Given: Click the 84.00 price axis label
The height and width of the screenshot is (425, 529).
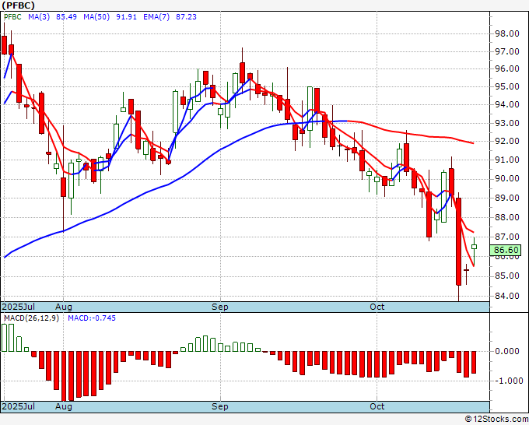Looking at the screenshot, I should 506,296.
